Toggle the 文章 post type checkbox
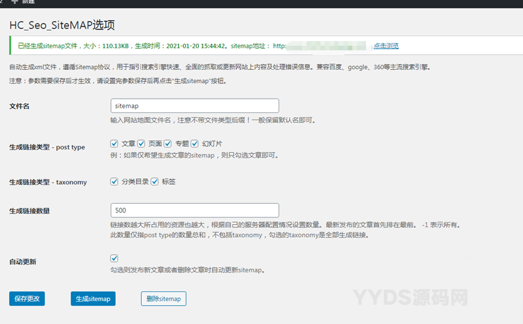This screenshot has height=324, width=523. point(114,143)
